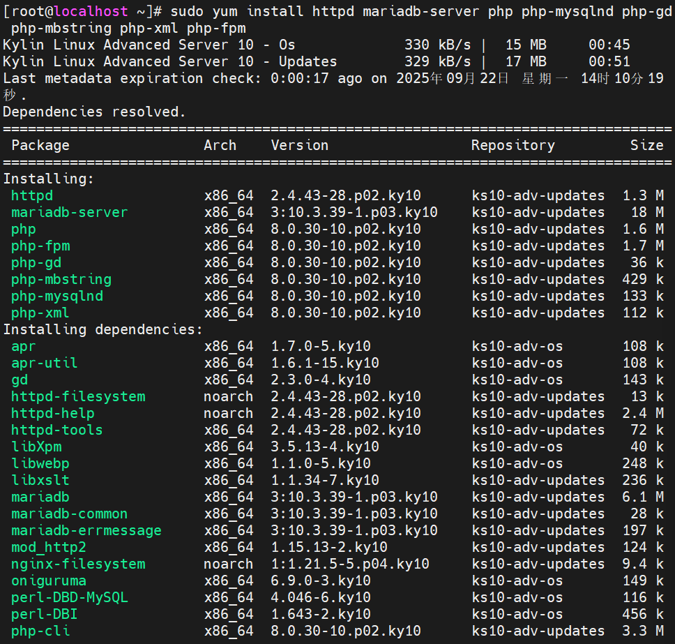The image size is (675, 644).
Task: Click version 1:1.21.5-5.p04.ky10
Action: 350,564
